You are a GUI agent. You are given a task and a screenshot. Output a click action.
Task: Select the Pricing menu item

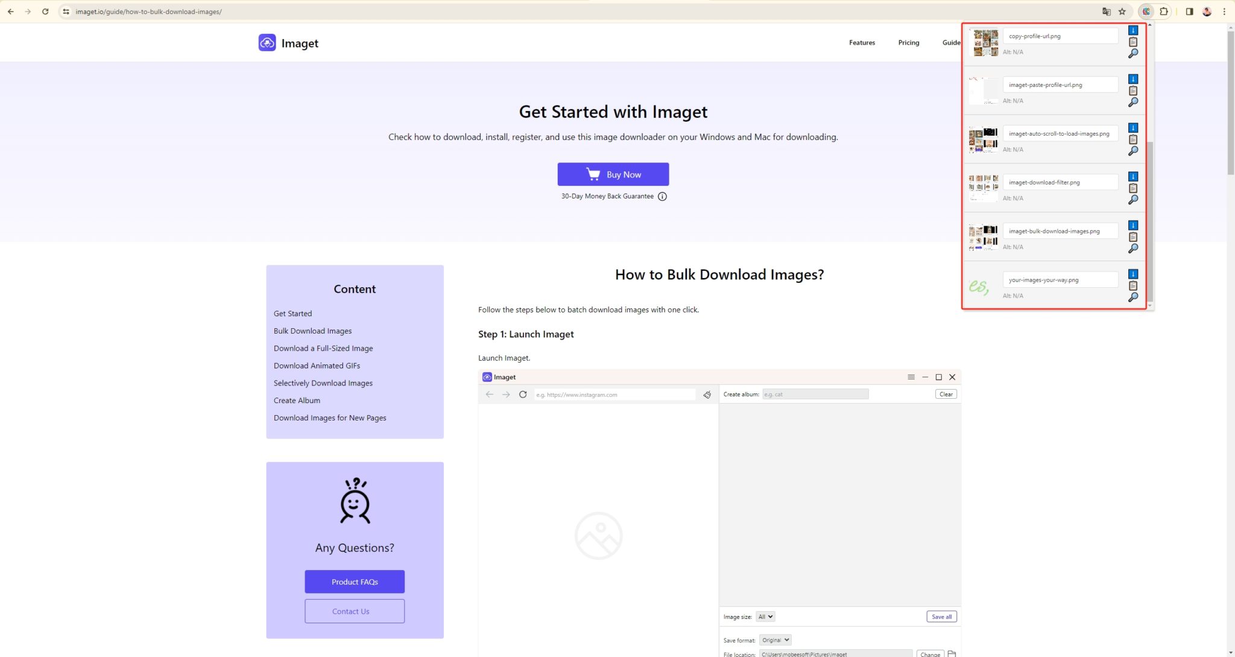click(908, 42)
